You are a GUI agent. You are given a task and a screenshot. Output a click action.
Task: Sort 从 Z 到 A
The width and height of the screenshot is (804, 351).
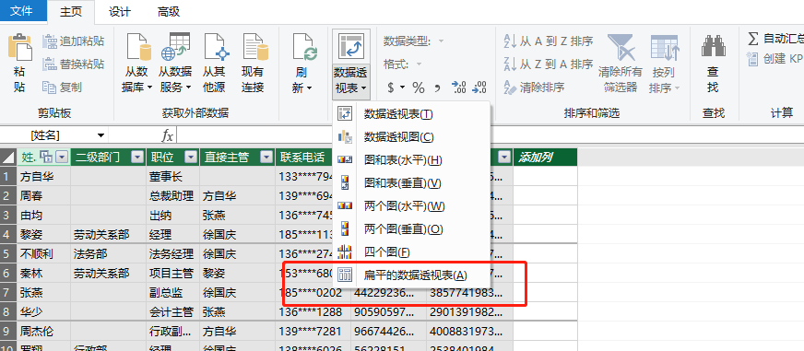tap(548, 64)
